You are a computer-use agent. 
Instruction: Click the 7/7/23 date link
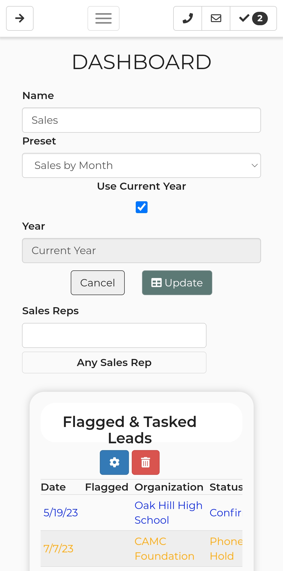tap(58, 549)
